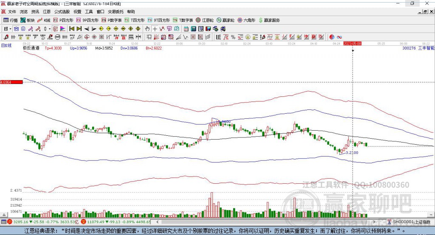Viewport: 435px width, 235px height.
Task: Open 赢家服务 service page
Action: click(x=269, y=20)
